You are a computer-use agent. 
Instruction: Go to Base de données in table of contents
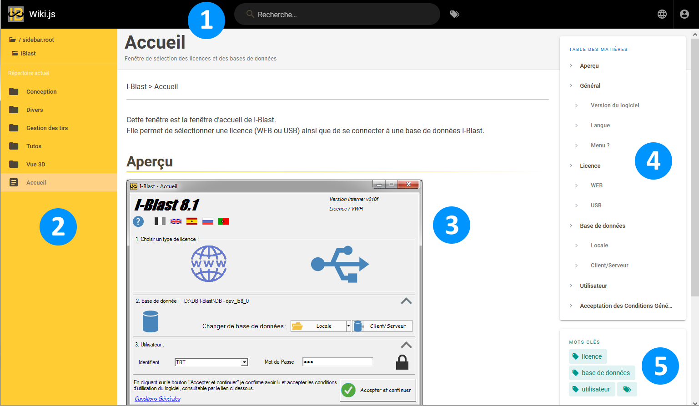[x=602, y=226]
